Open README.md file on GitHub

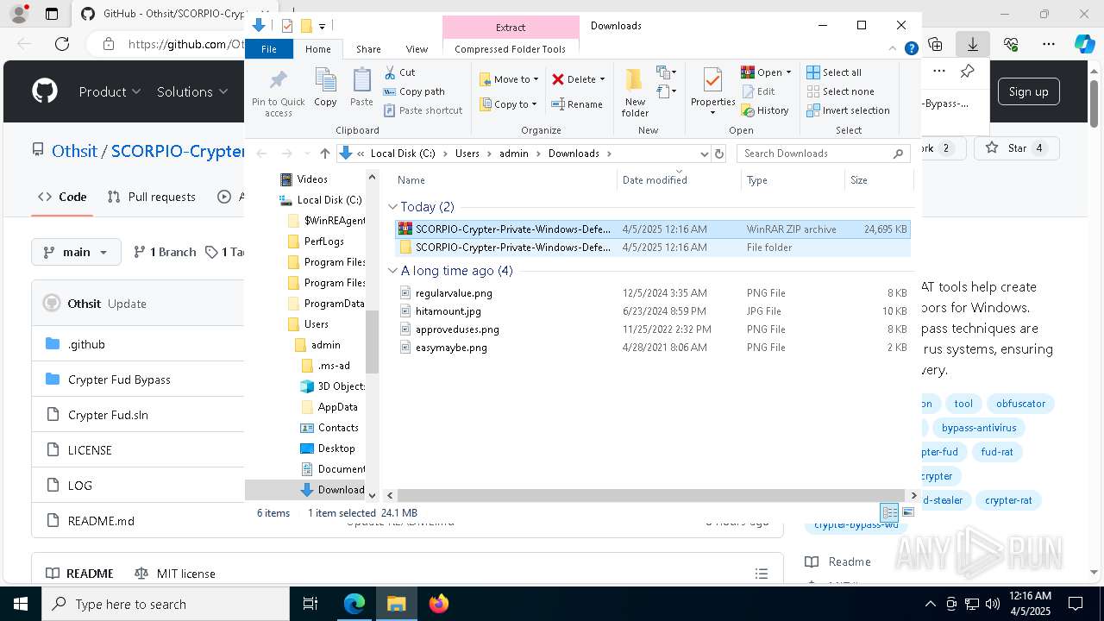click(x=101, y=521)
